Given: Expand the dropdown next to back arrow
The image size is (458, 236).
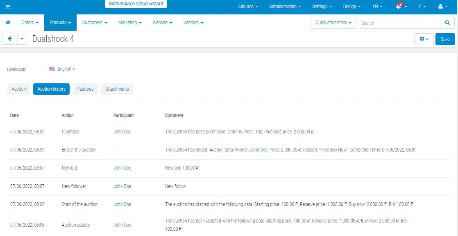Looking at the screenshot, I should click(22, 39).
